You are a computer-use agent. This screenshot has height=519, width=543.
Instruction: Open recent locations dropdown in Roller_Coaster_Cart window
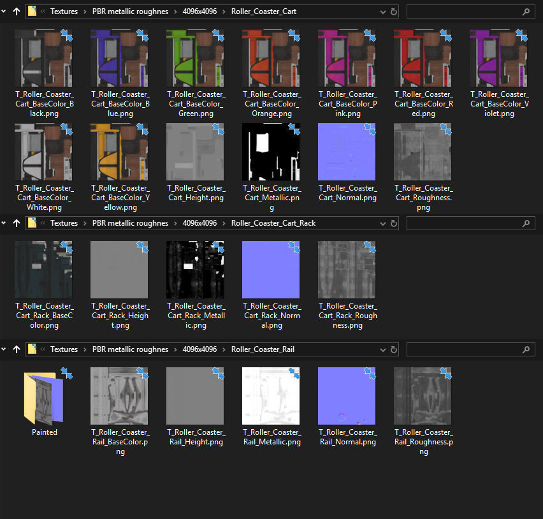click(x=3, y=11)
